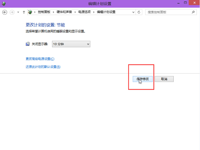Open the recent locations dropdown arrow
200x150 pixels.
point(18,12)
